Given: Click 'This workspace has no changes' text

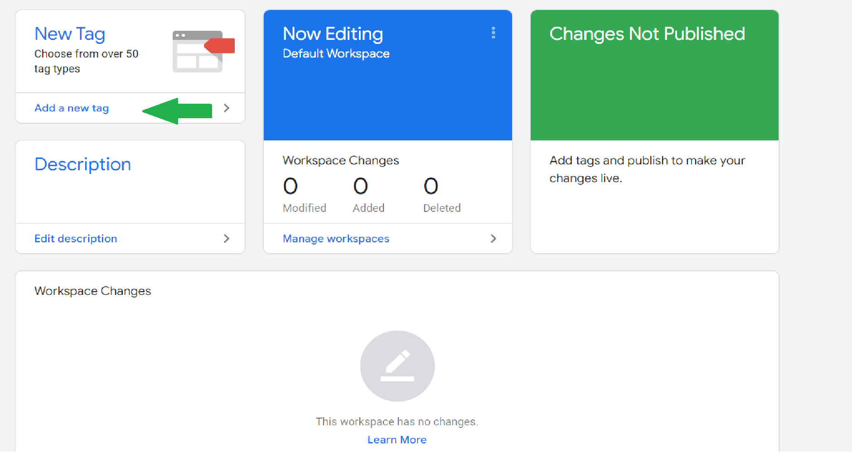Looking at the screenshot, I should [397, 422].
